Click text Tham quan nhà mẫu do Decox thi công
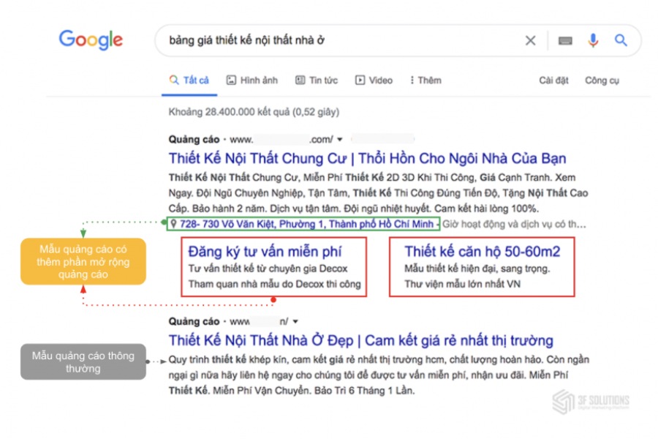Viewport: 658px width, 439px height. (x=274, y=285)
